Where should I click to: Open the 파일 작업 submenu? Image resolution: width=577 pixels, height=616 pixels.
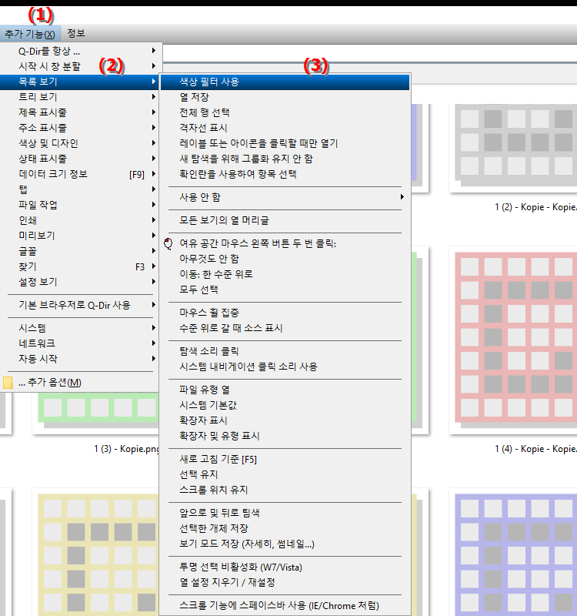[x=81, y=205]
